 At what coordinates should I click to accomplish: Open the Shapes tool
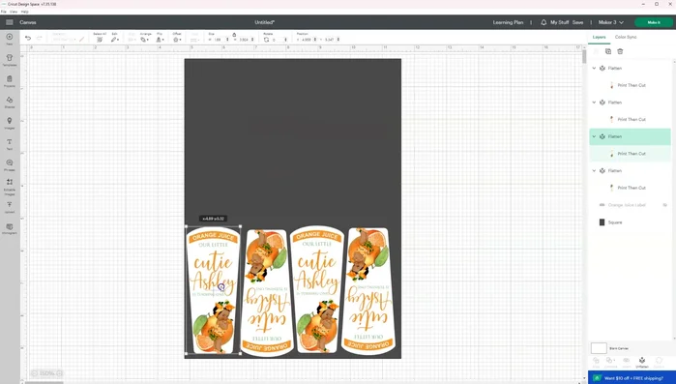tap(10, 102)
